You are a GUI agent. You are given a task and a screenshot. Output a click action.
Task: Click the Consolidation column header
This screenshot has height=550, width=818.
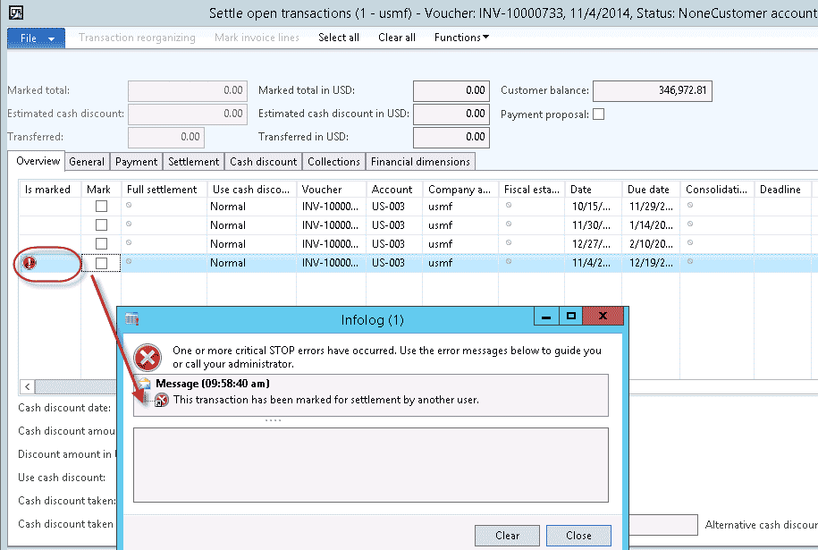click(x=717, y=190)
